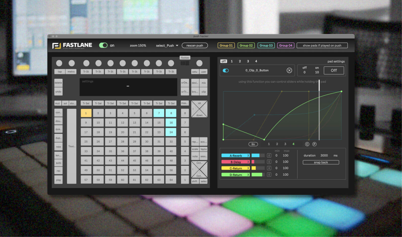Click the circled C icon below the graph
Image resolution: width=402 pixels, height=237 pixels.
click(x=307, y=144)
